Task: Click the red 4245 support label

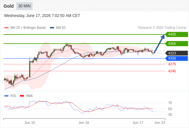Action: (x=172, y=71)
